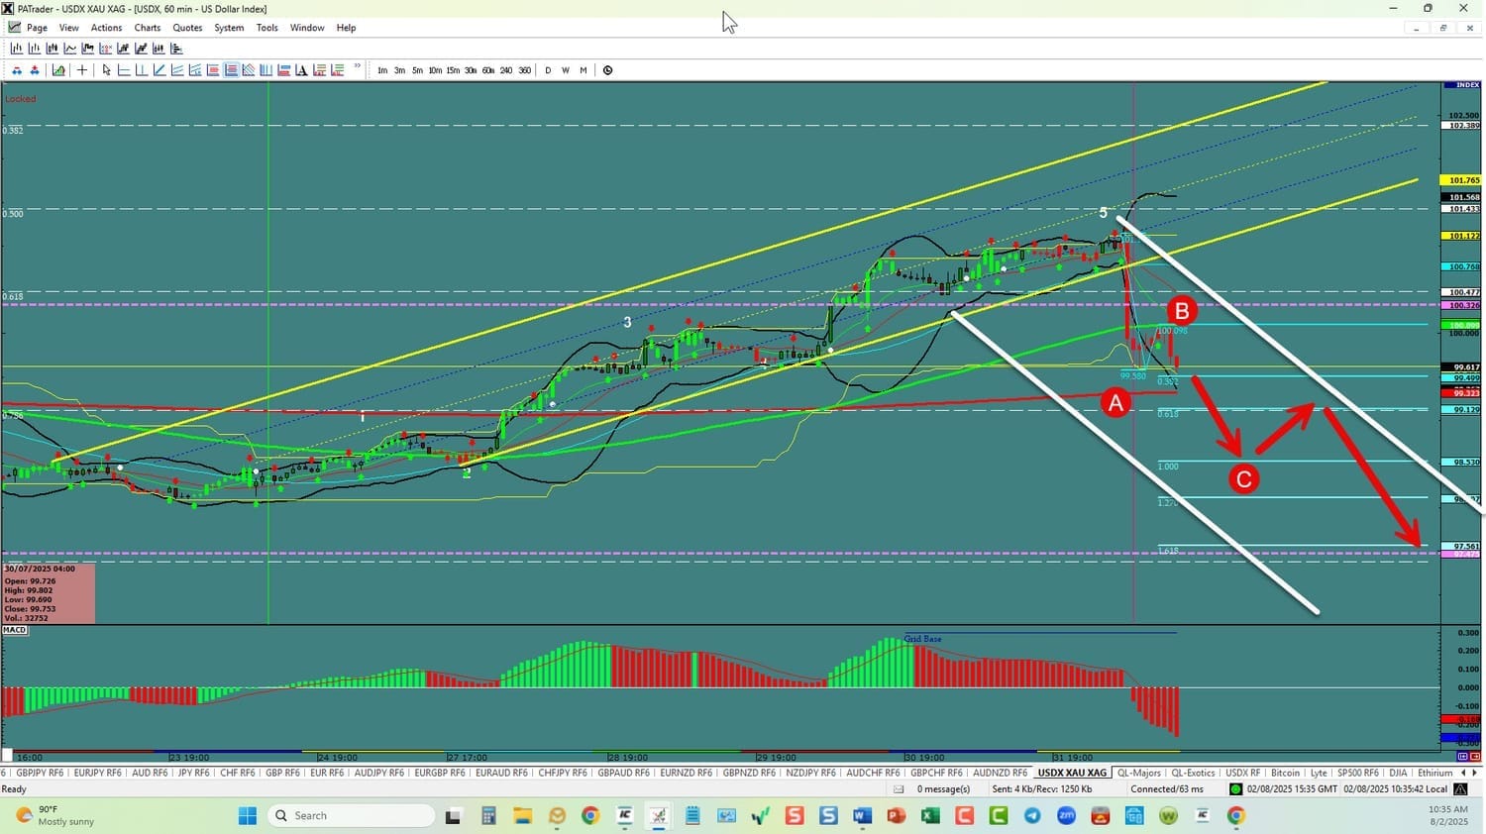Click the PATrader chart icon beside Page menu
1486x834 pixels.
pos(14,28)
